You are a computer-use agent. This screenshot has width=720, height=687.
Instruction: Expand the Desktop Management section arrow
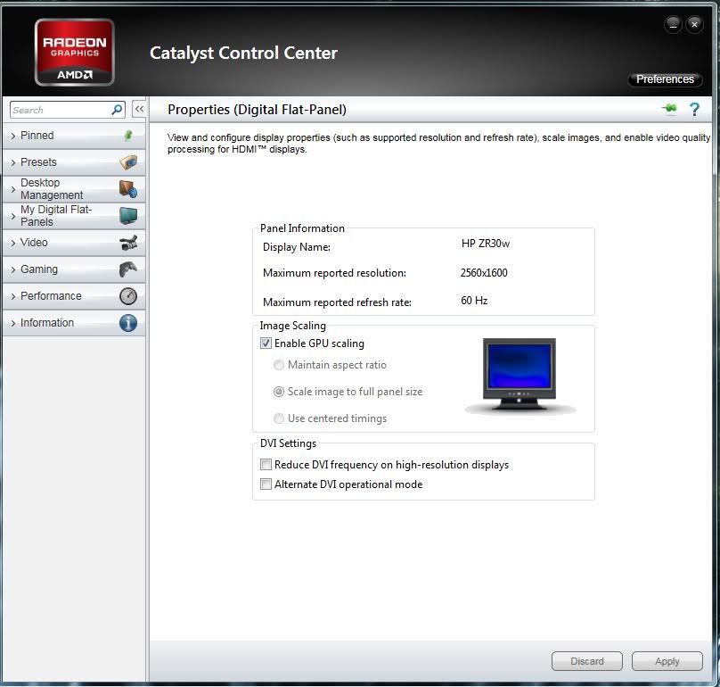(x=12, y=189)
